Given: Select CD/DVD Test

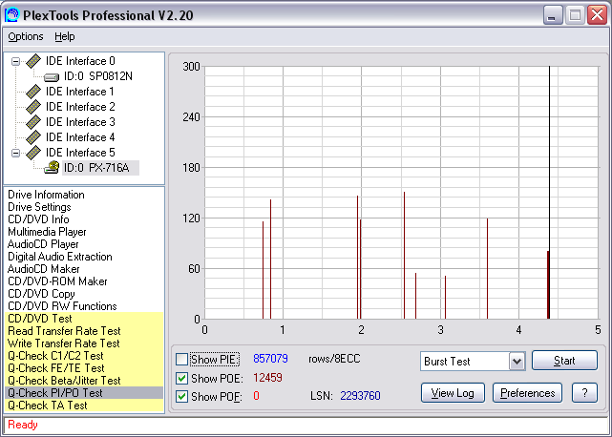Looking at the screenshot, I should coord(84,319).
